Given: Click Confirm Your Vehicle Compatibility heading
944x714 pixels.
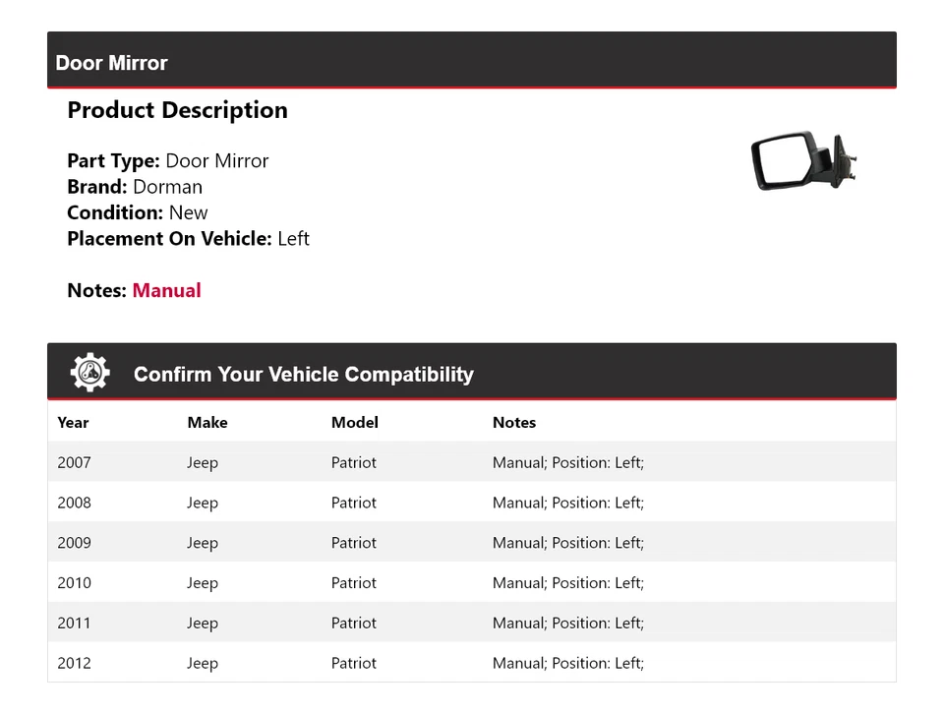Looking at the screenshot, I should [x=303, y=375].
